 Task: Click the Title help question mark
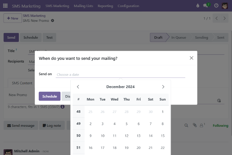(16, 50)
